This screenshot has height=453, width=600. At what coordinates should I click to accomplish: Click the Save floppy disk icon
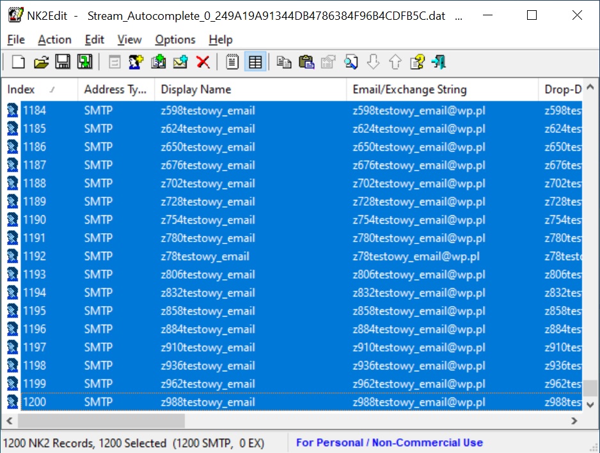pos(63,62)
